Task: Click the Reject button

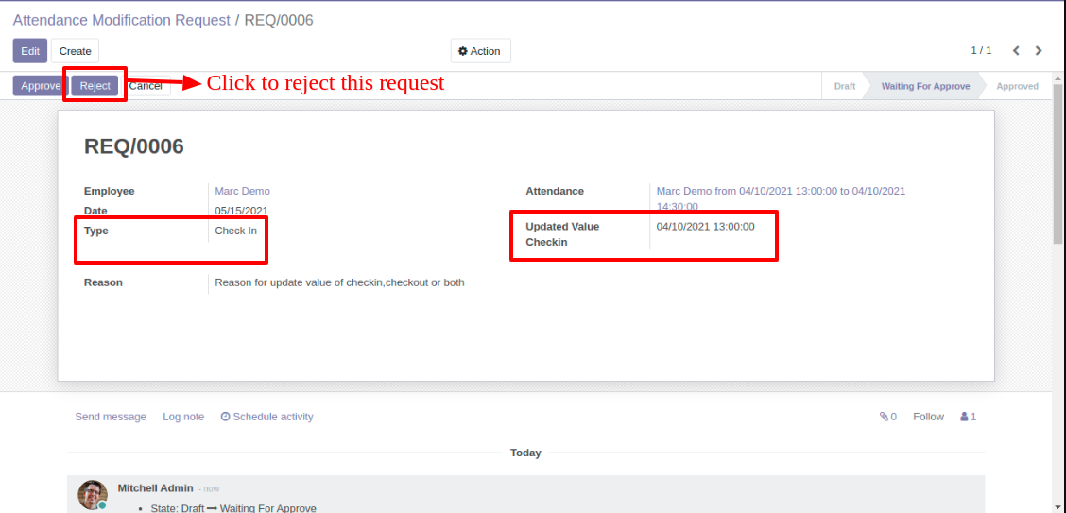Action: click(95, 86)
